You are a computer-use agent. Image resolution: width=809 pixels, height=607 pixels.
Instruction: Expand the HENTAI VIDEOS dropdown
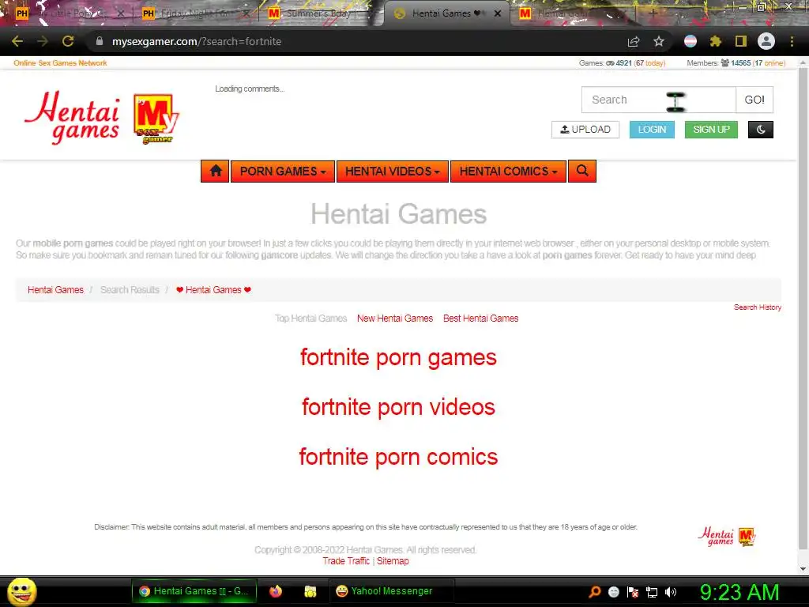[x=392, y=171]
